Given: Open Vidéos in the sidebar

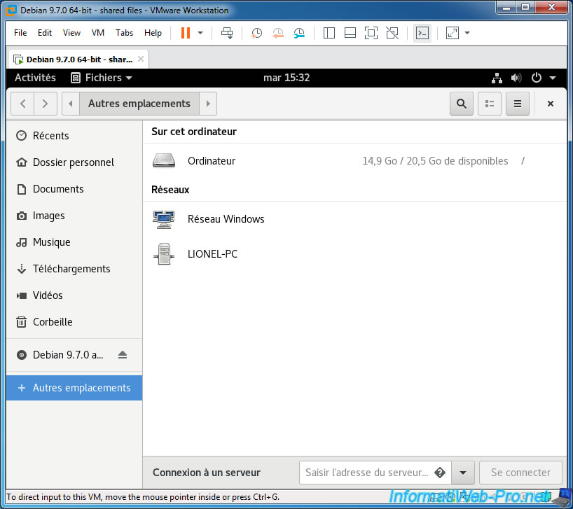Looking at the screenshot, I should 74,295.
